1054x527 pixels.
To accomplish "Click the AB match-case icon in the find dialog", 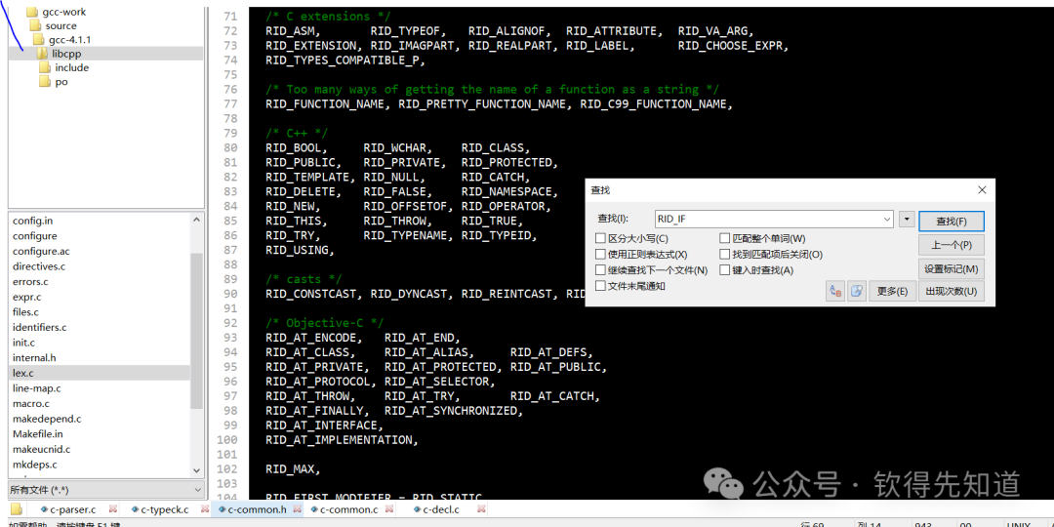I will [x=834, y=291].
